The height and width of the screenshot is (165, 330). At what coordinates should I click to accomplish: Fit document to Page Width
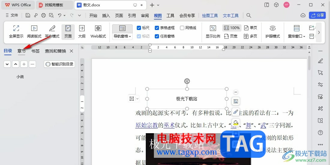[x=231, y=36]
